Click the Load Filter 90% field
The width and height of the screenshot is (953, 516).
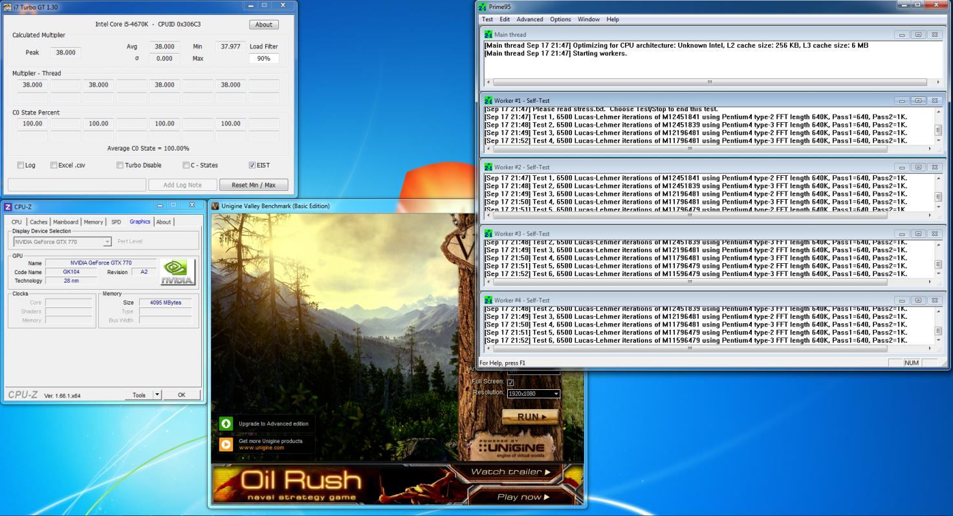tap(264, 58)
